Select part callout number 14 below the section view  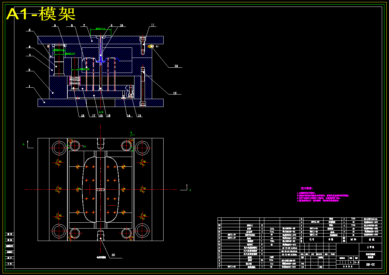point(128,115)
